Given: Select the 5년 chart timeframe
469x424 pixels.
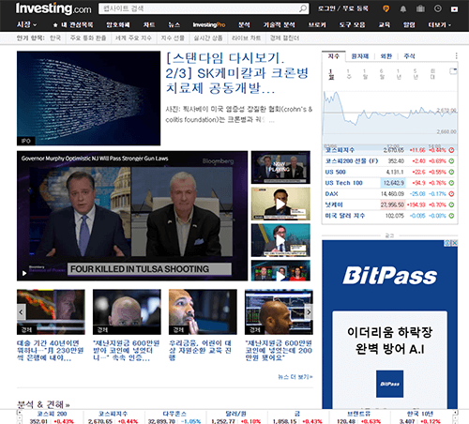Looking at the screenshot, I should point(416,74).
